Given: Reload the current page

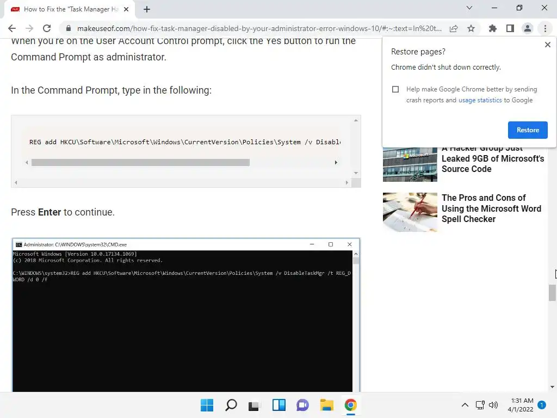Looking at the screenshot, I should [x=47, y=28].
